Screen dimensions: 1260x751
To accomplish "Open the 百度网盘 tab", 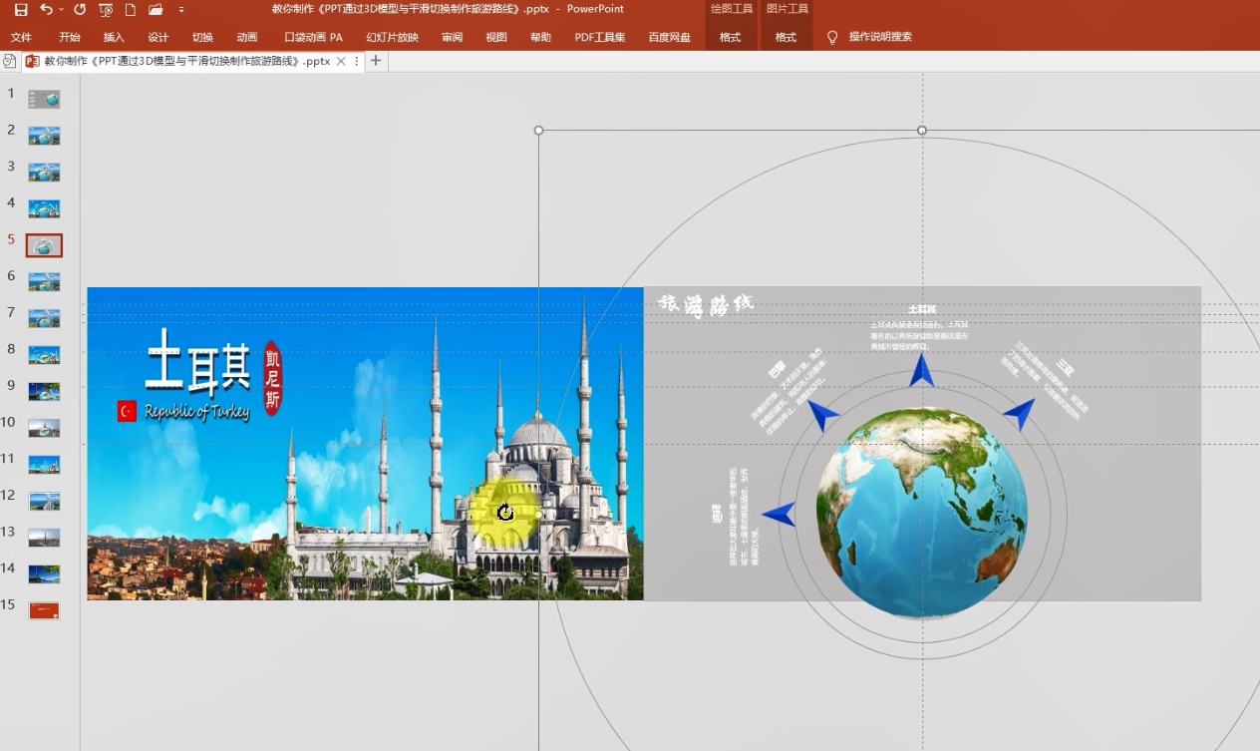I will point(669,37).
